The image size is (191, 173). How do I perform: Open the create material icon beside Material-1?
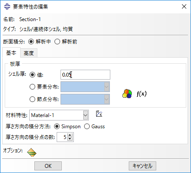pyautogui.click(x=99, y=114)
